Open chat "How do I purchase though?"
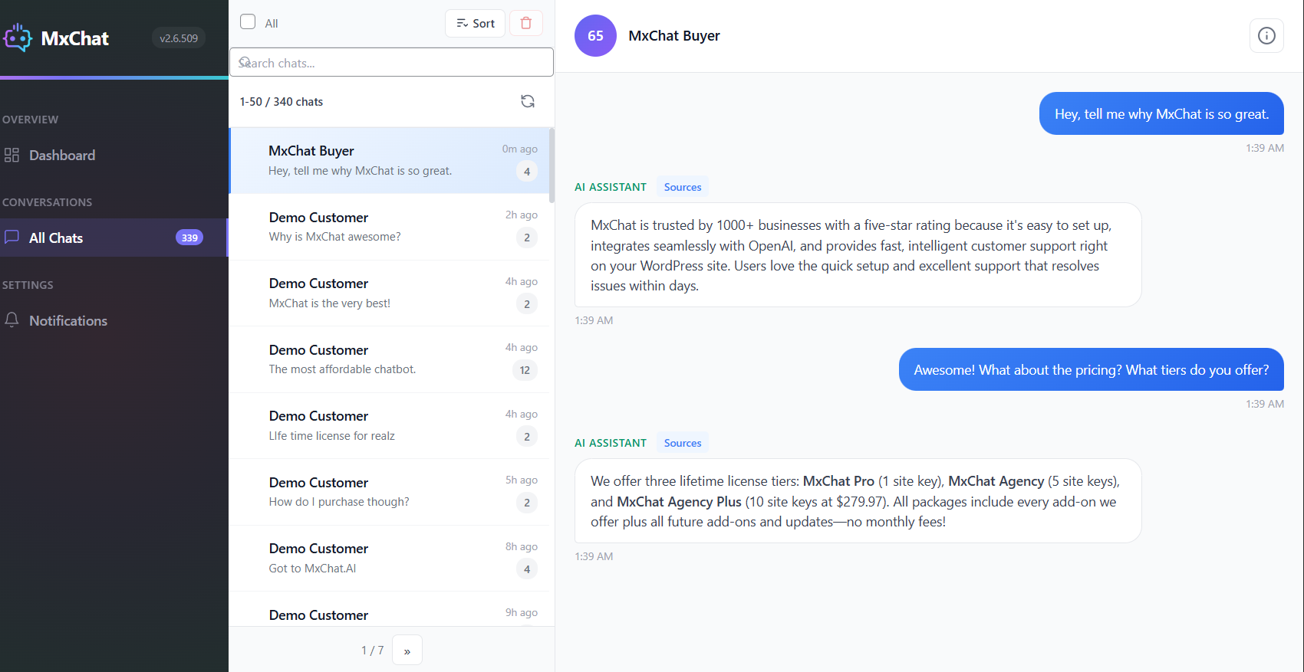The width and height of the screenshot is (1304, 672). click(390, 492)
